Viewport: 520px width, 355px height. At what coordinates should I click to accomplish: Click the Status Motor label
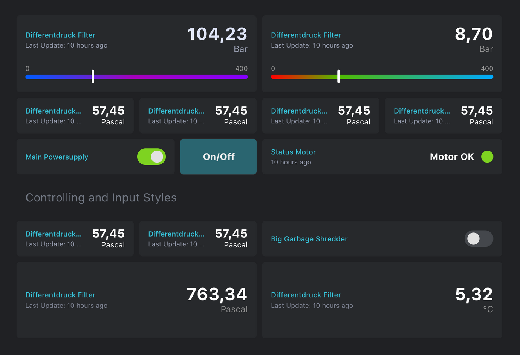(293, 152)
